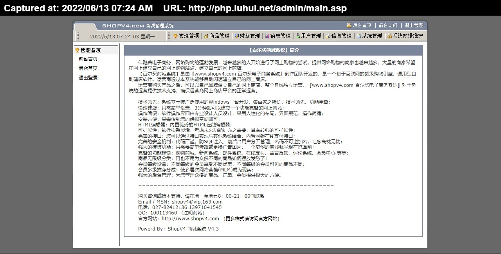The height and width of the screenshot is (254, 501).
Task: Open 后台首页 in the left sidebar
Action: pyautogui.click(x=88, y=68)
